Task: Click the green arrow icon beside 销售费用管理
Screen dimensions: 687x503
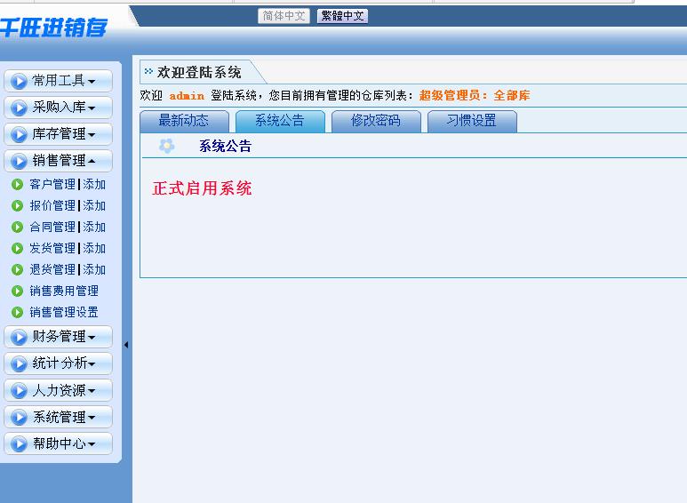Action: point(17,291)
